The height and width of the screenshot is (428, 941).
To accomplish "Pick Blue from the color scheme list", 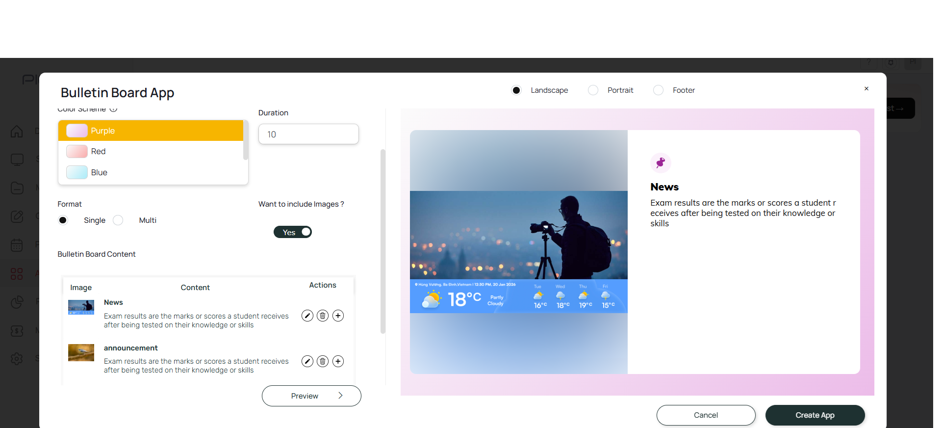I will point(151,173).
